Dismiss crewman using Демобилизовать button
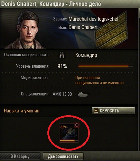140x161 pixels. (63, 156)
